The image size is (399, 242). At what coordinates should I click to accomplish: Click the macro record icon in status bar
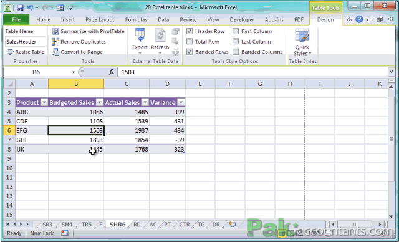pos(65,233)
